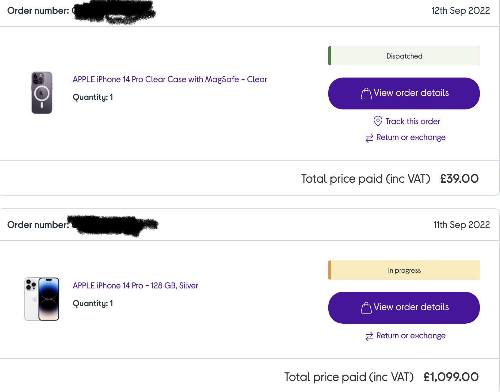Image resolution: width=500 pixels, height=392 pixels.
Task: Click the £39.00 total price
Action: pyautogui.click(x=459, y=179)
